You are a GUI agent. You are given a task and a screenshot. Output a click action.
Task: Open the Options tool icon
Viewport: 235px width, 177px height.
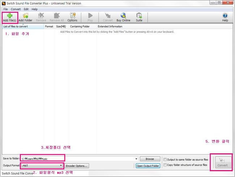point(72,17)
